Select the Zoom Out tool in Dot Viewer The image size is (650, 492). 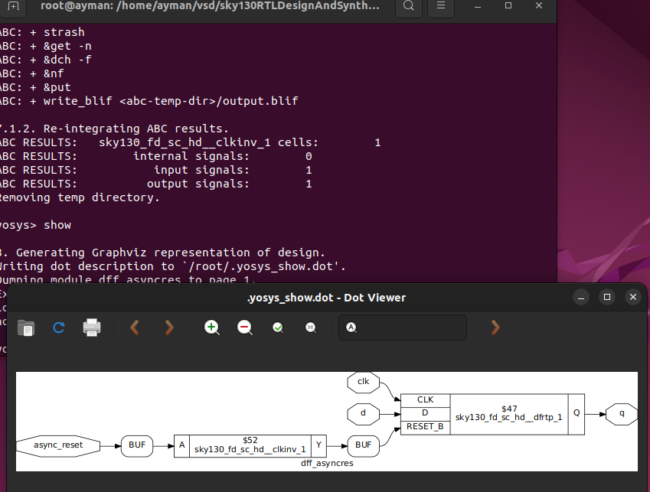[x=244, y=327]
